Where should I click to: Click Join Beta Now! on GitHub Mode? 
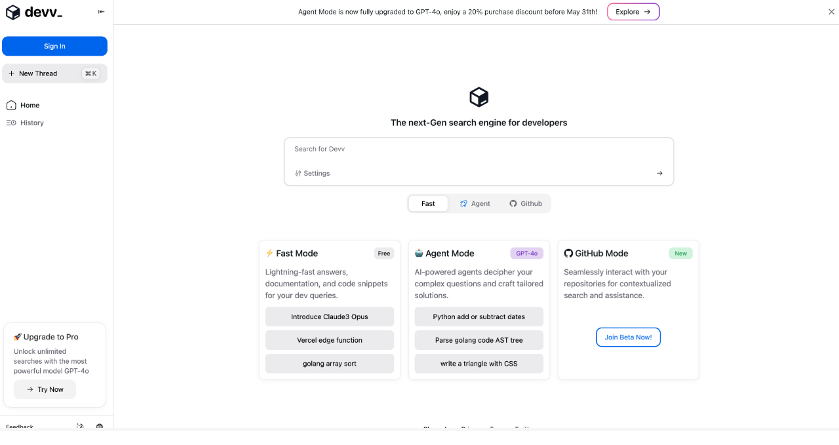click(x=628, y=337)
